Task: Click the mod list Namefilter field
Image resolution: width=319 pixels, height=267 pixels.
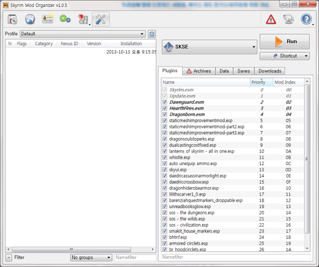Action: 135,258
